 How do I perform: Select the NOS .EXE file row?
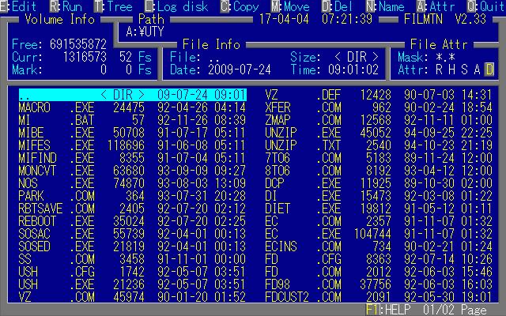point(133,183)
